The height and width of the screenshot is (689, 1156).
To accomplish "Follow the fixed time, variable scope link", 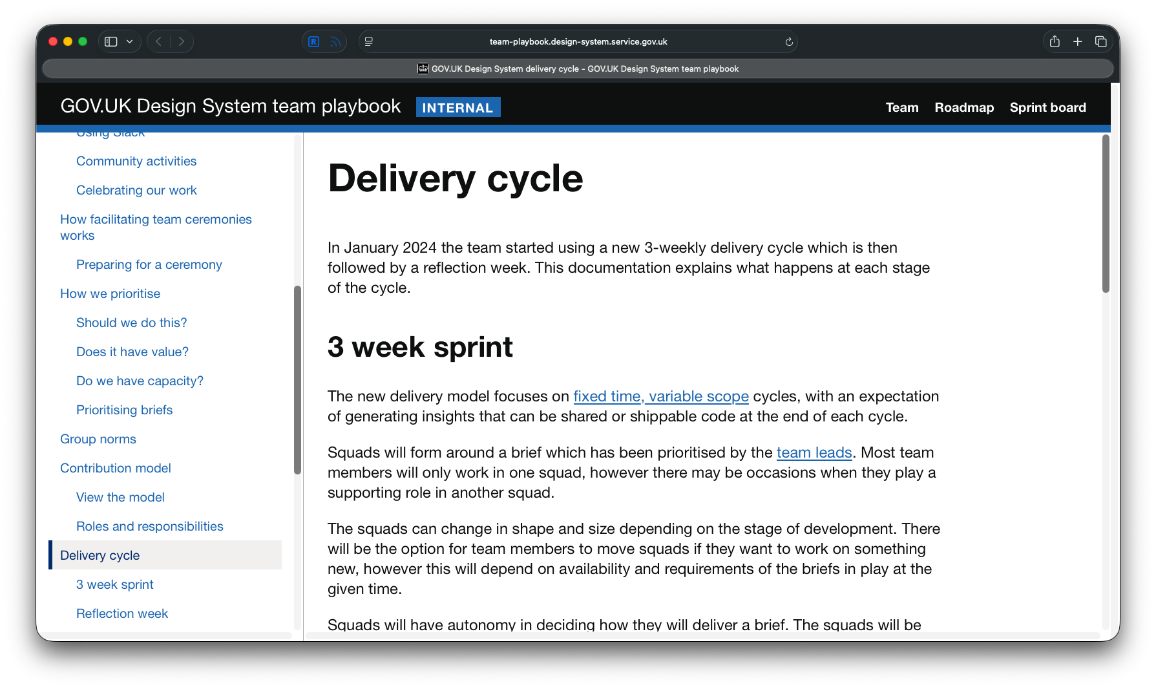I will 660,396.
